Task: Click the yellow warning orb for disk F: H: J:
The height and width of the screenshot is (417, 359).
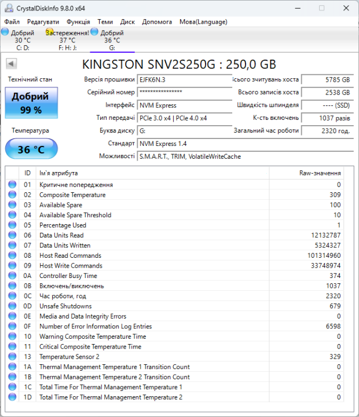Action: 49,32
